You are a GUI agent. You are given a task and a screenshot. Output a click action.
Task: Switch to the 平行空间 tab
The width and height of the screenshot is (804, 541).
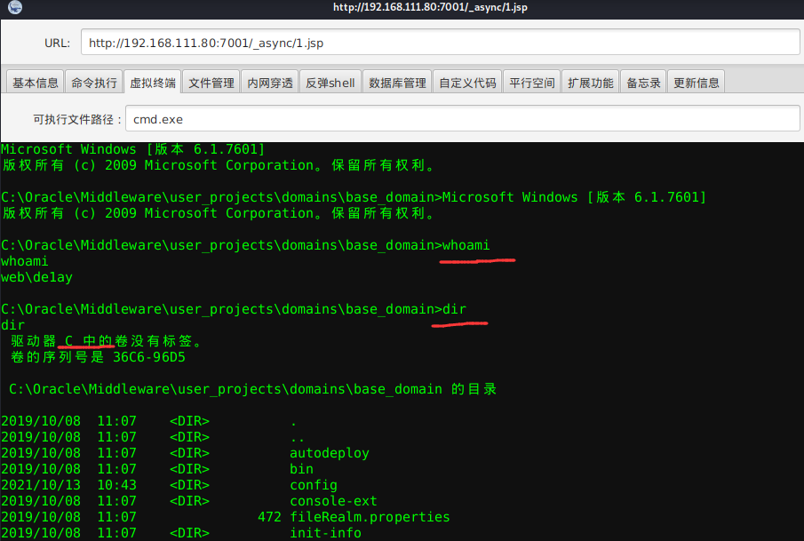click(532, 83)
